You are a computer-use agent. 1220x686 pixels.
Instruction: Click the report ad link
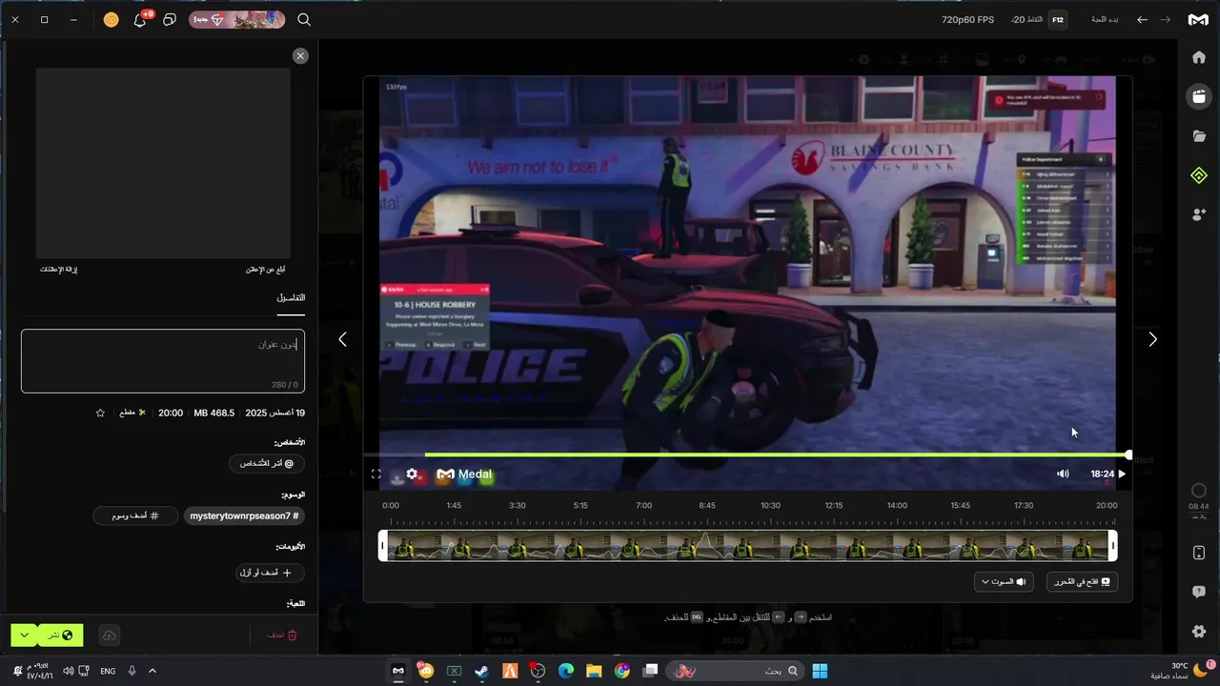pyautogui.click(x=265, y=270)
